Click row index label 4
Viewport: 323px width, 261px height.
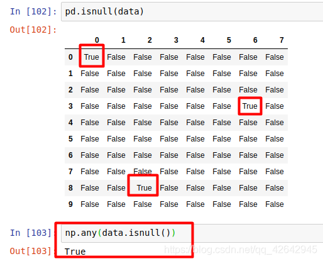click(x=70, y=123)
